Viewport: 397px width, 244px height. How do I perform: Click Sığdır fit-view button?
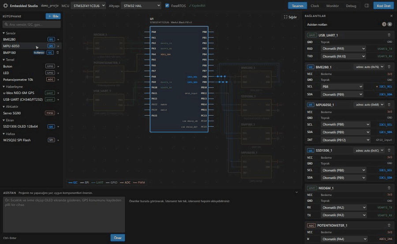[x=290, y=17]
